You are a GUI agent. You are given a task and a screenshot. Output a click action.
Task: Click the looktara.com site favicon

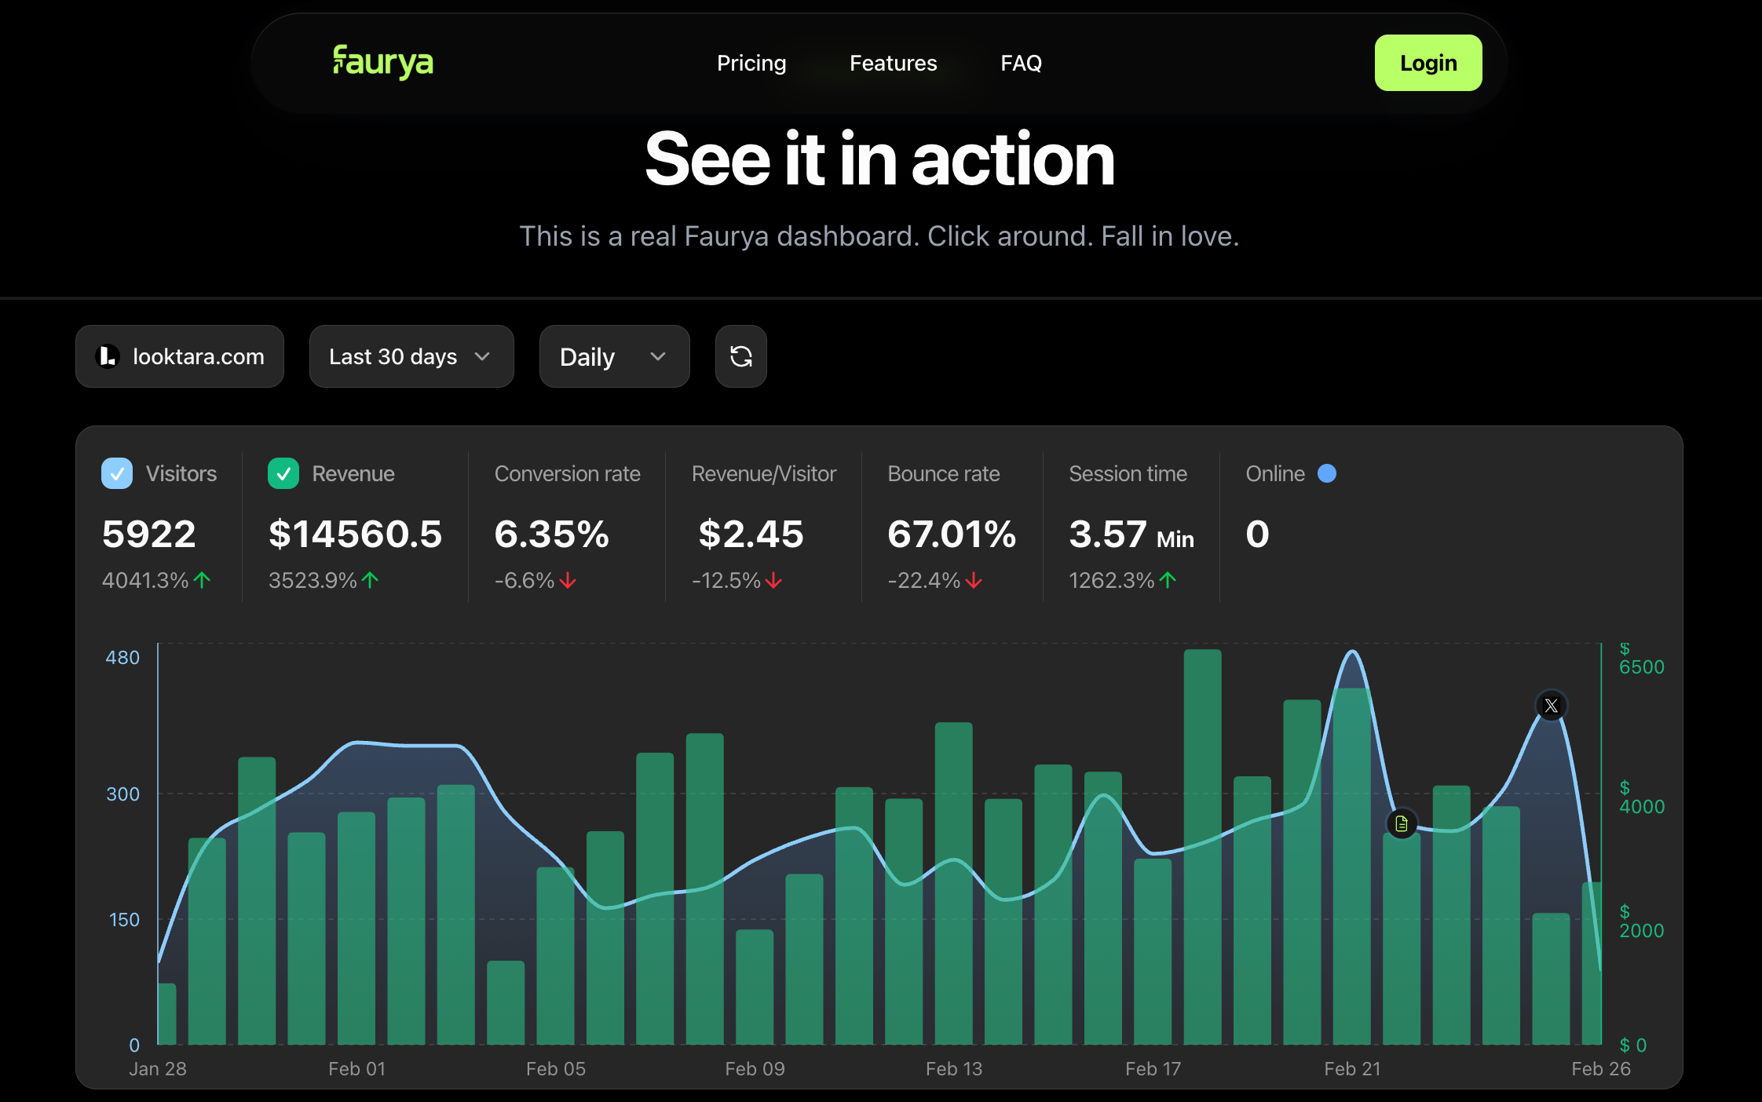tap(108, 356)
